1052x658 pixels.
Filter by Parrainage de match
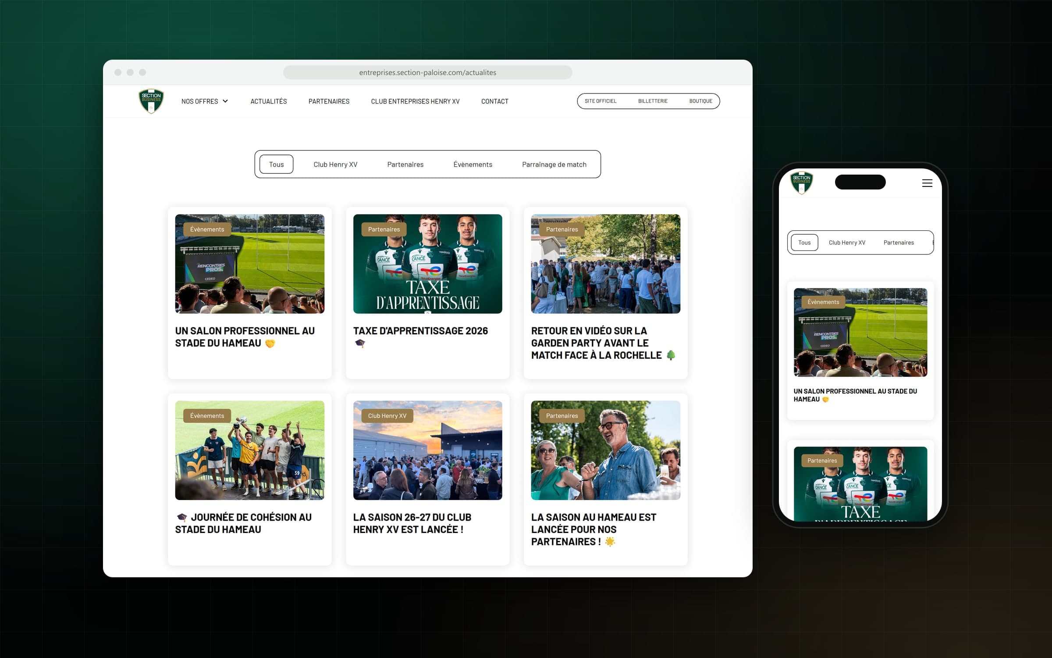coord(554,164)
